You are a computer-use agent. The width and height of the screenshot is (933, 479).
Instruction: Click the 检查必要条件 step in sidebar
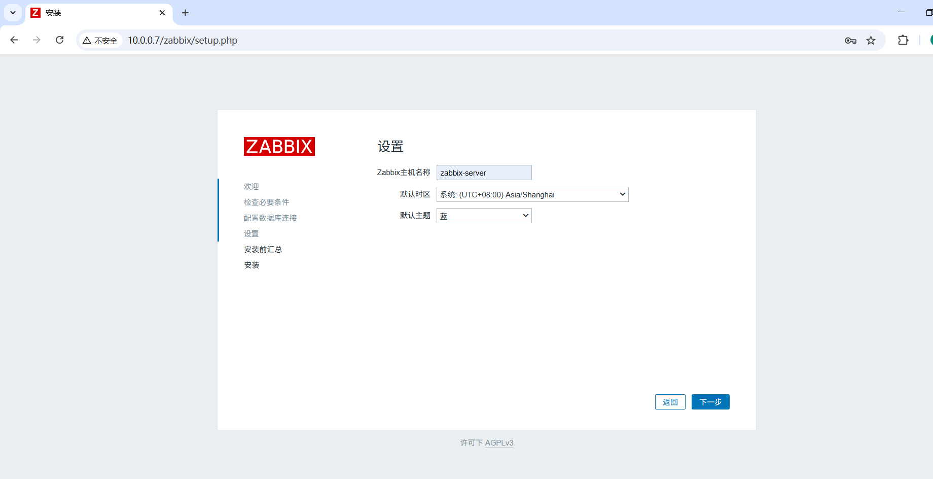pos(267,202)
